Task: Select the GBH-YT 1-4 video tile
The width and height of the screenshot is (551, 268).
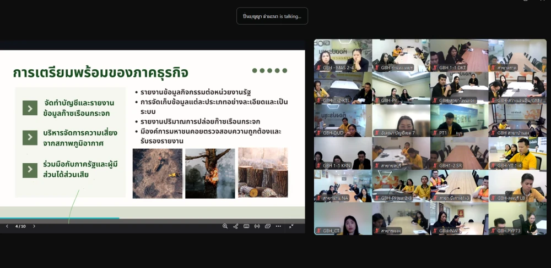Action: pos(517,153)
